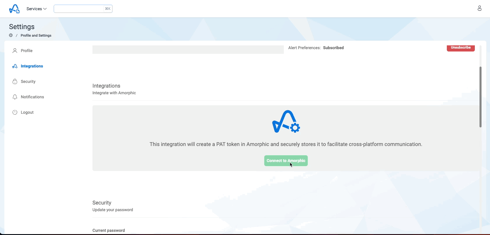490x235 pixels.
Task: Click the Profile person icon in sidebar
Action: [x=15, y=51]
